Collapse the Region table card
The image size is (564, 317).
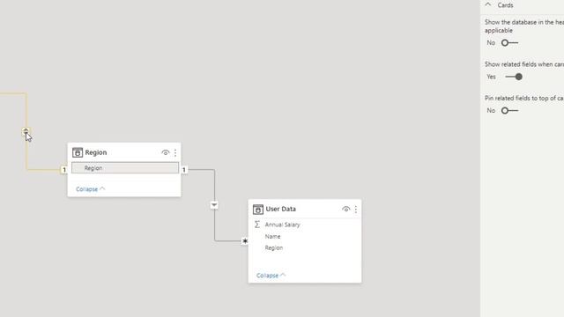[90, 189]
